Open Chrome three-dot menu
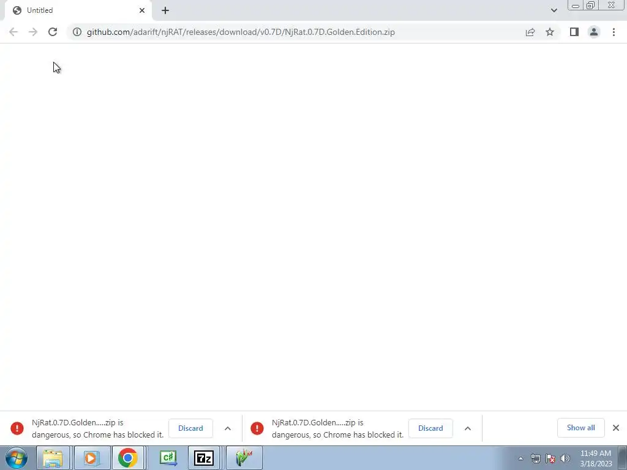The width and height of the screenshot is (627, 470). pos(614,32)
